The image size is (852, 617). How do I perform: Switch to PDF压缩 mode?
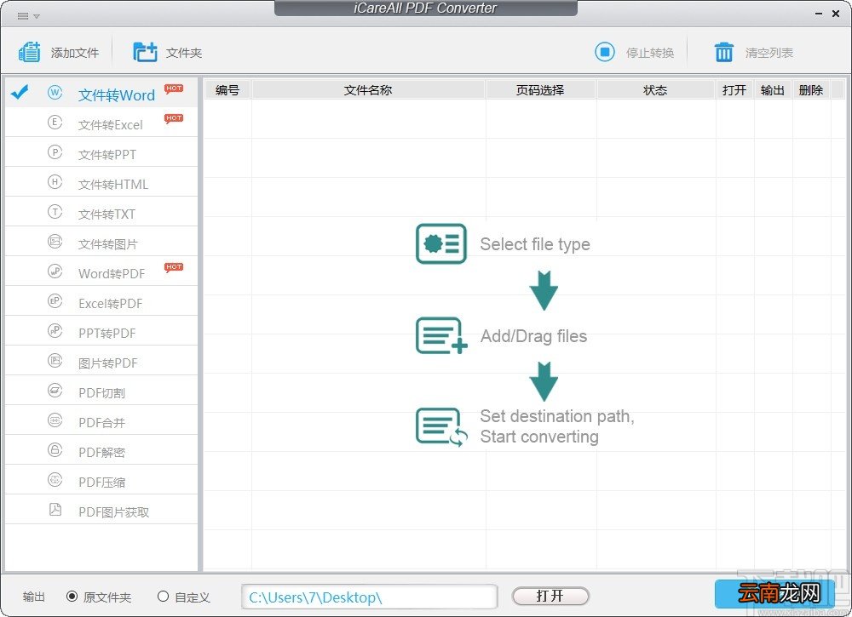click(x=101, y=480)
